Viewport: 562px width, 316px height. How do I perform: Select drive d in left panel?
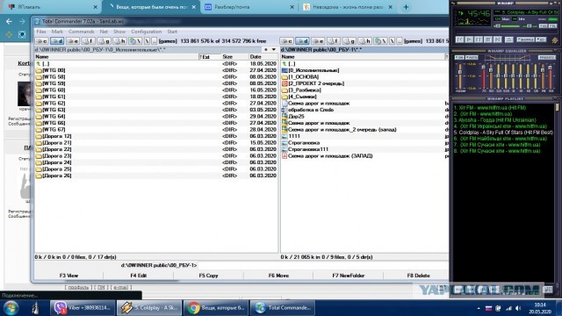(57, 41)
